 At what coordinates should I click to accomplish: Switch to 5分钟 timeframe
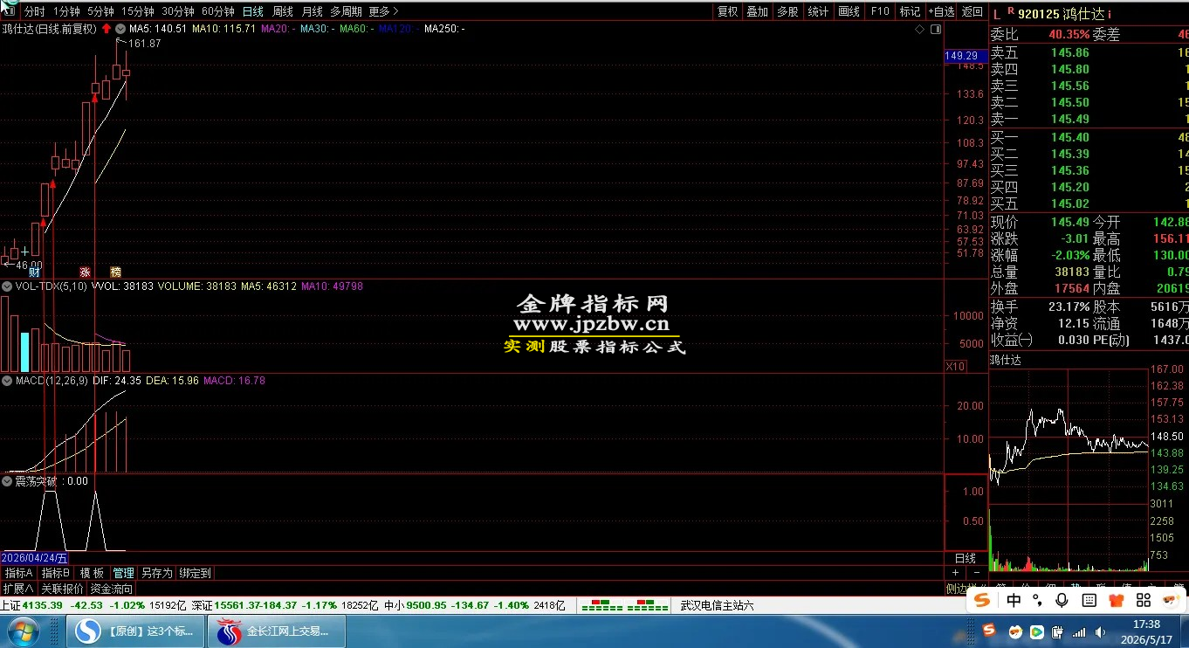tap(100, 11)
